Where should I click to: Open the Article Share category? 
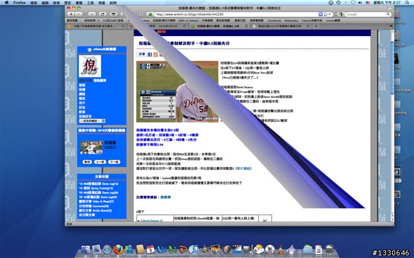point(95,210)
